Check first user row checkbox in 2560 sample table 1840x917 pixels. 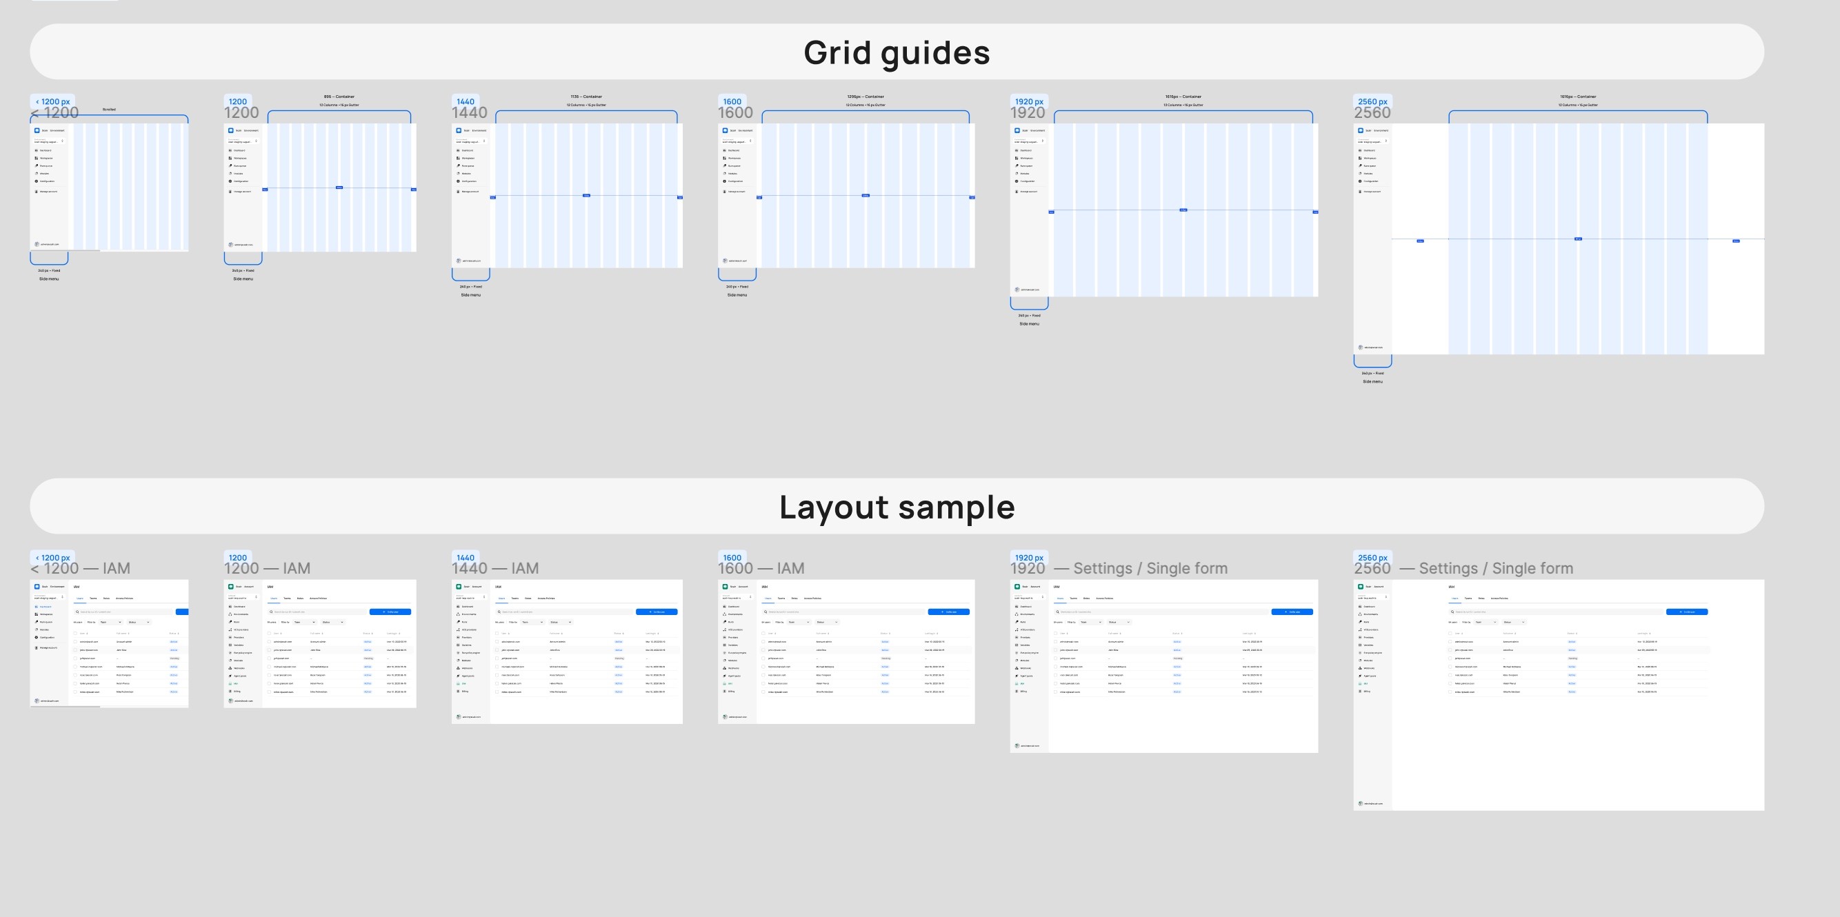[x=1450, y=641]
